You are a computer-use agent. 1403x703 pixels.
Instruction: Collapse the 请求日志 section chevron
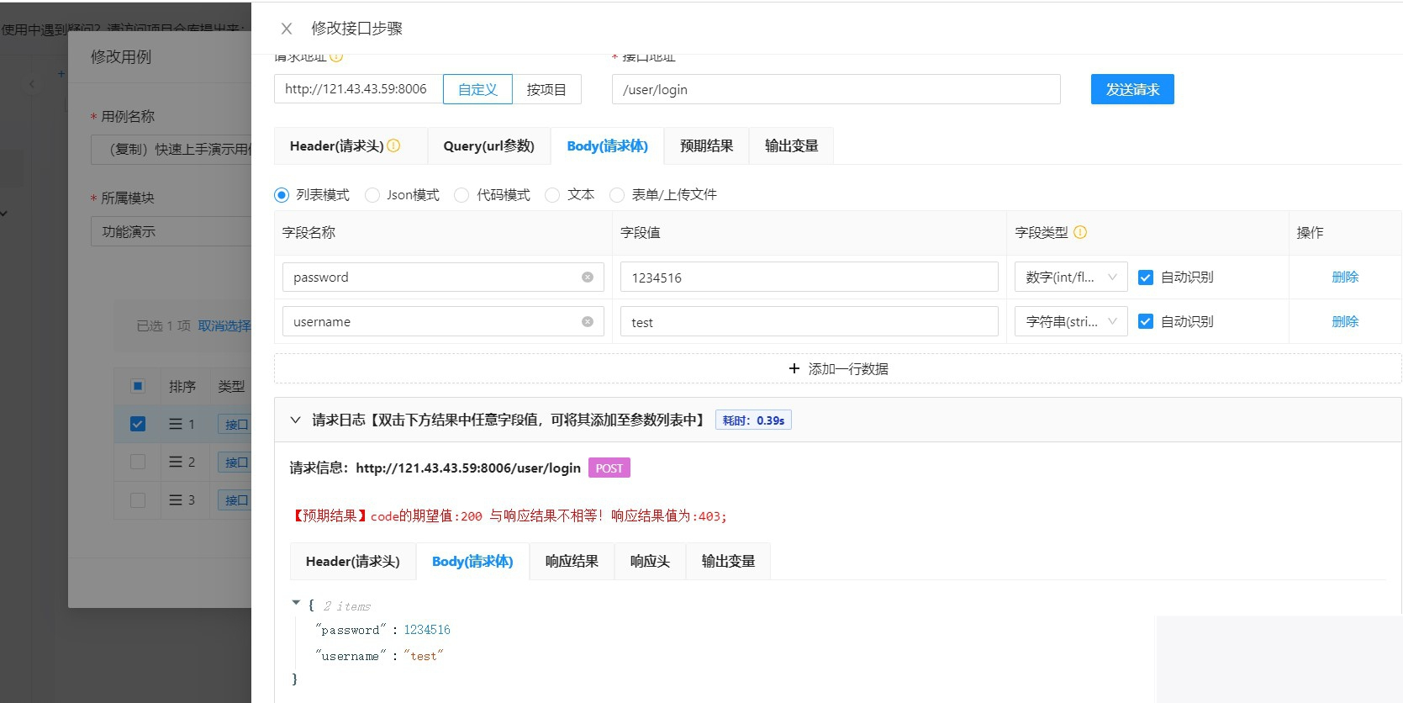tap(296, 420)
